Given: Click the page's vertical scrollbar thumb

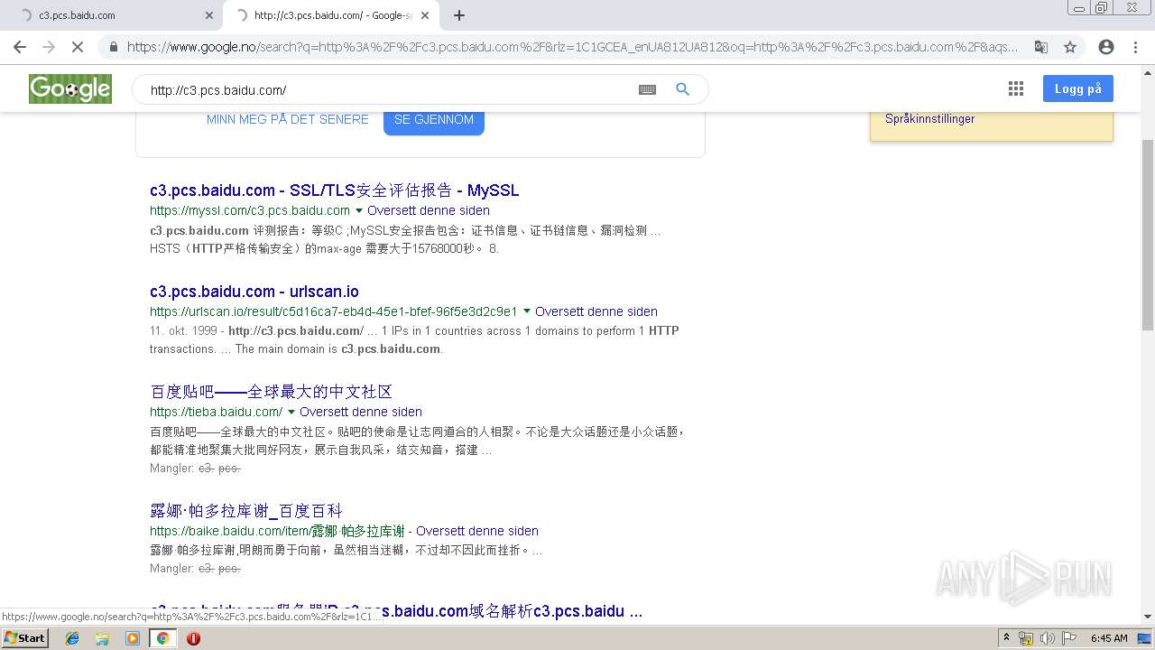Looking at the screenshot, I should pyautogui.click(x=1148, y=235).
